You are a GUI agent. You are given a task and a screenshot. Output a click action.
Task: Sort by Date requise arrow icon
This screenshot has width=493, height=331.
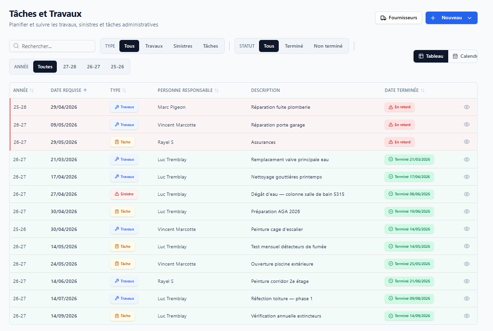tap(85, 90)
